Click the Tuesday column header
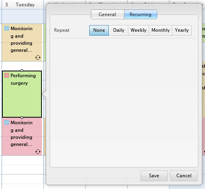205x189 pixels. 22,5
